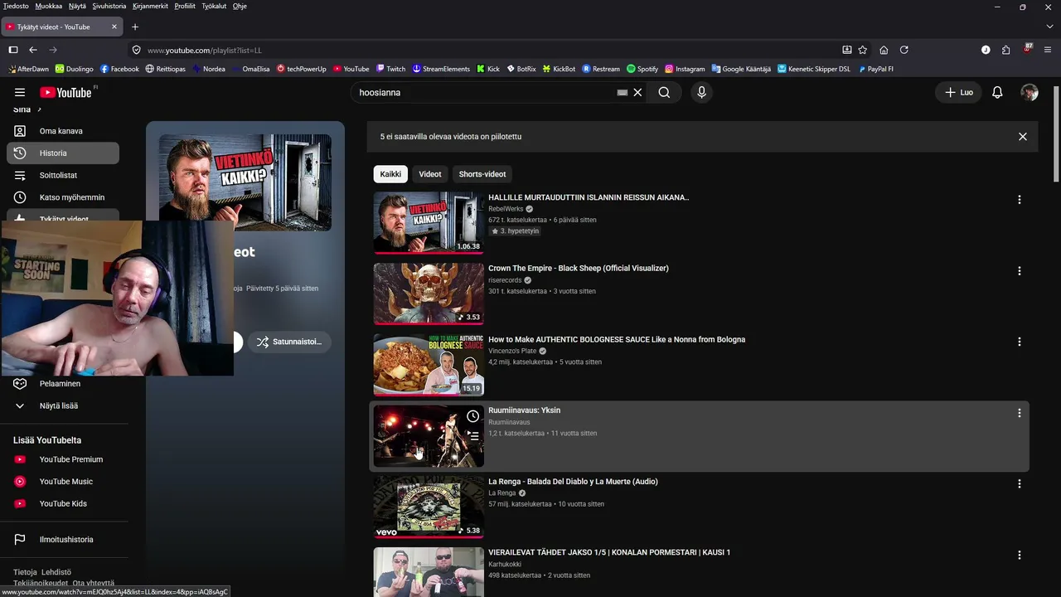
Task: Open the Tiedosto menu
Action: 16,6
